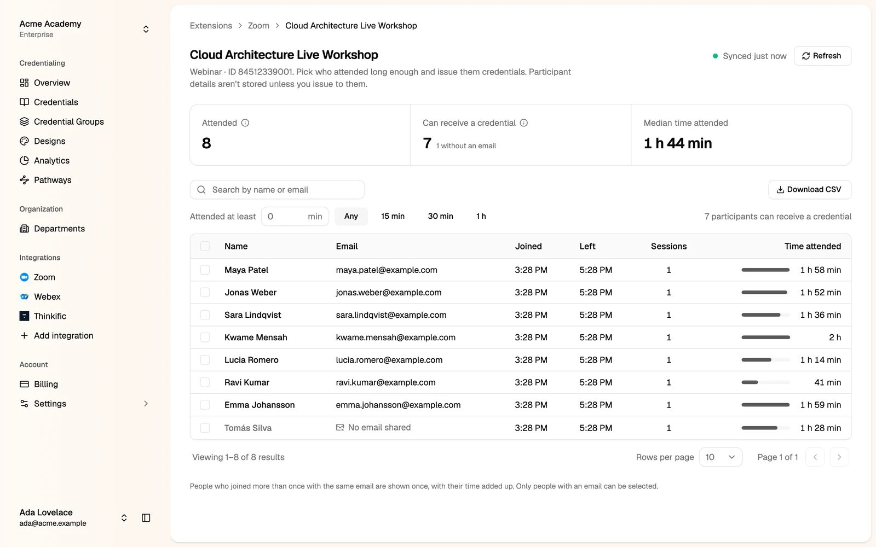
Task: Tick the select-all checkbox in table header
Action: [x=205, y=246]
